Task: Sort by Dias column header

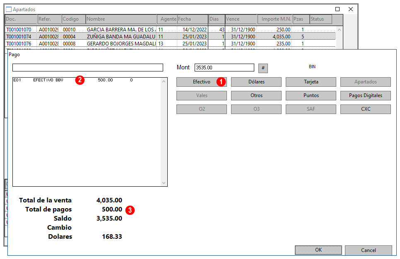Action: 217,19
